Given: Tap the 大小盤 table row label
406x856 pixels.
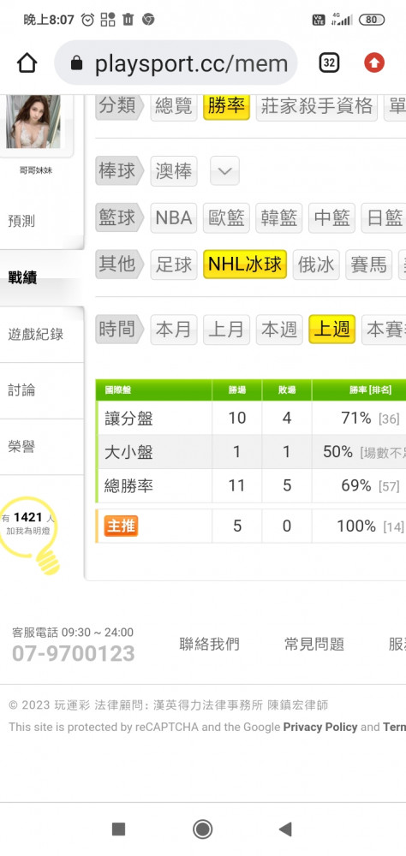Looking at the screenshot, I should 129,452.
